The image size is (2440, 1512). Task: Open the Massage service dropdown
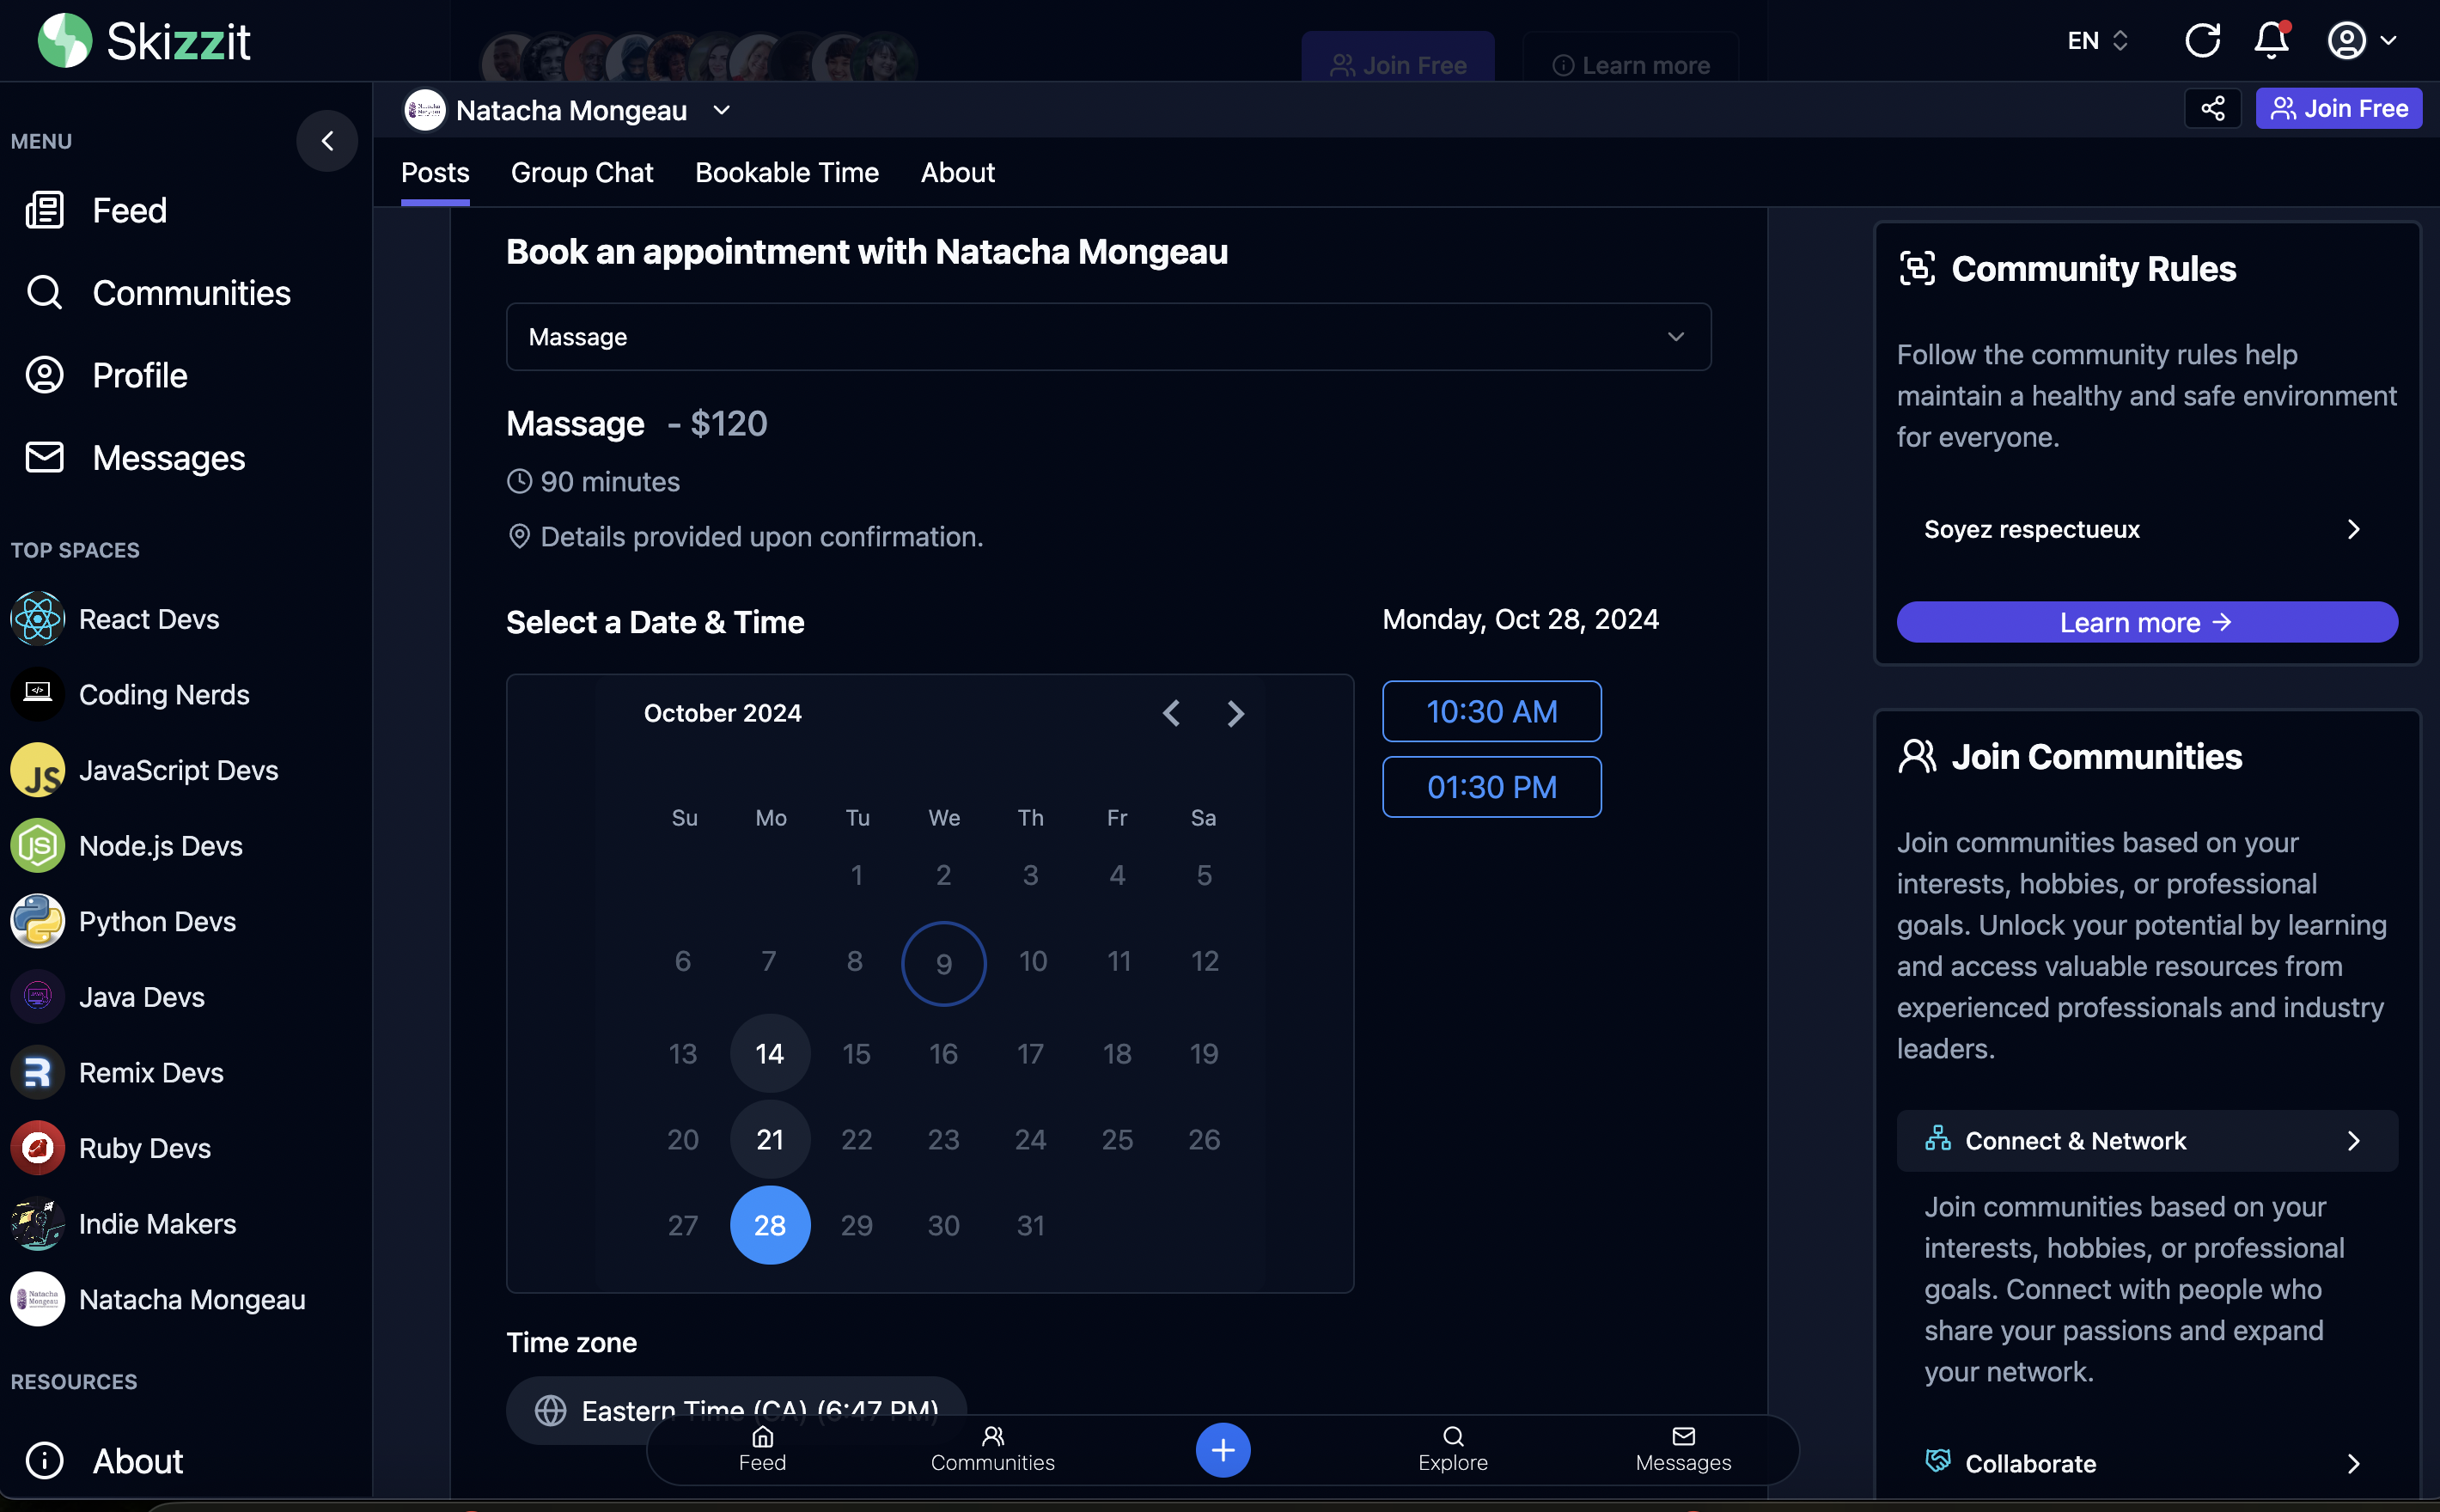1108,337
